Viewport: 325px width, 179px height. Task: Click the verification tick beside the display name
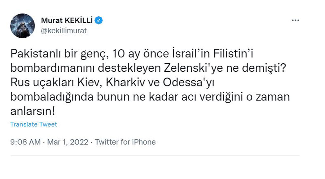point(99,20)
